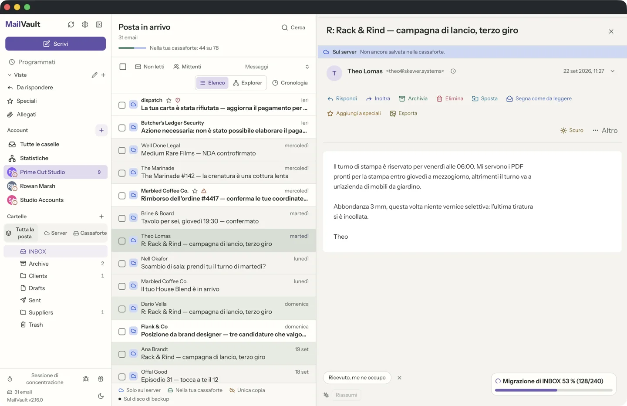
Task: Click the sparkle AI icon beside Riassumi
Action: (326, 395)
